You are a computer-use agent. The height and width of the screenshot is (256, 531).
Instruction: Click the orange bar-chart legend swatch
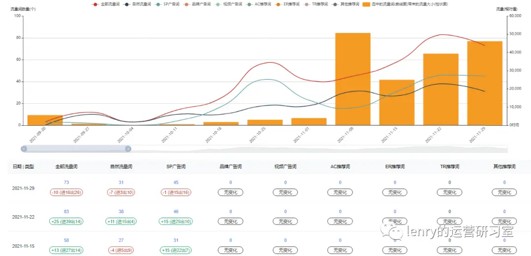pos(366,4)
